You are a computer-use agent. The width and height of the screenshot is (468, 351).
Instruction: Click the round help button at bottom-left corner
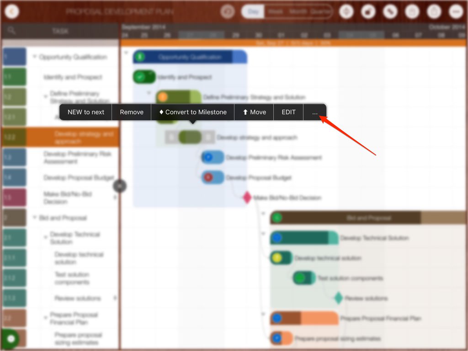click(11, 339)
